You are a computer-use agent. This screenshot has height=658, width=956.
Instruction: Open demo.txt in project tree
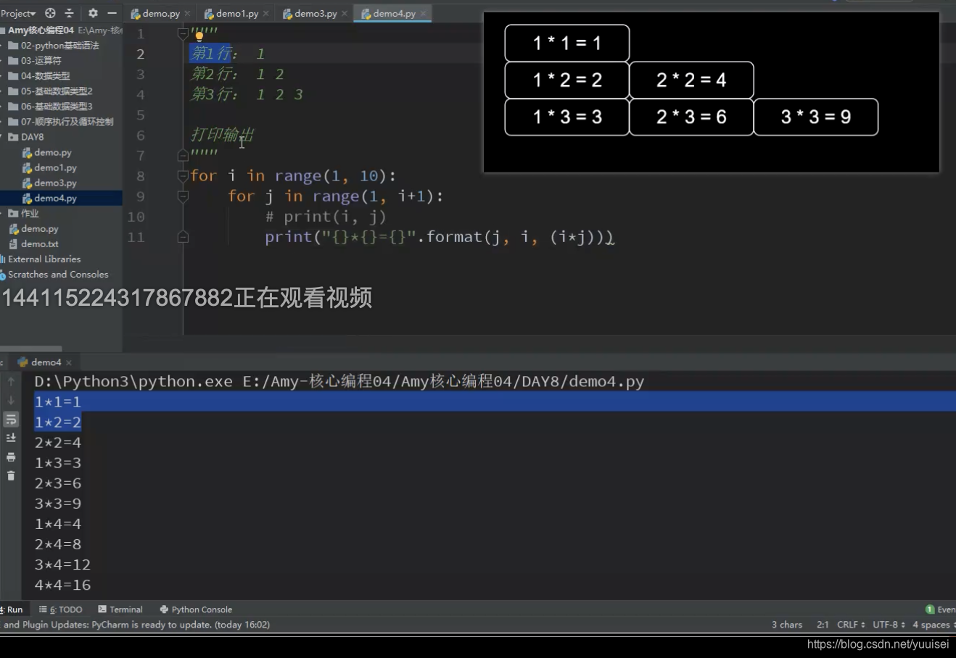coord(34,244)
